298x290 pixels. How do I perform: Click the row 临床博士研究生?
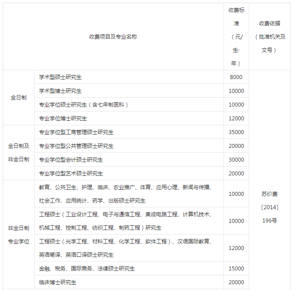[x=129, y=282]
